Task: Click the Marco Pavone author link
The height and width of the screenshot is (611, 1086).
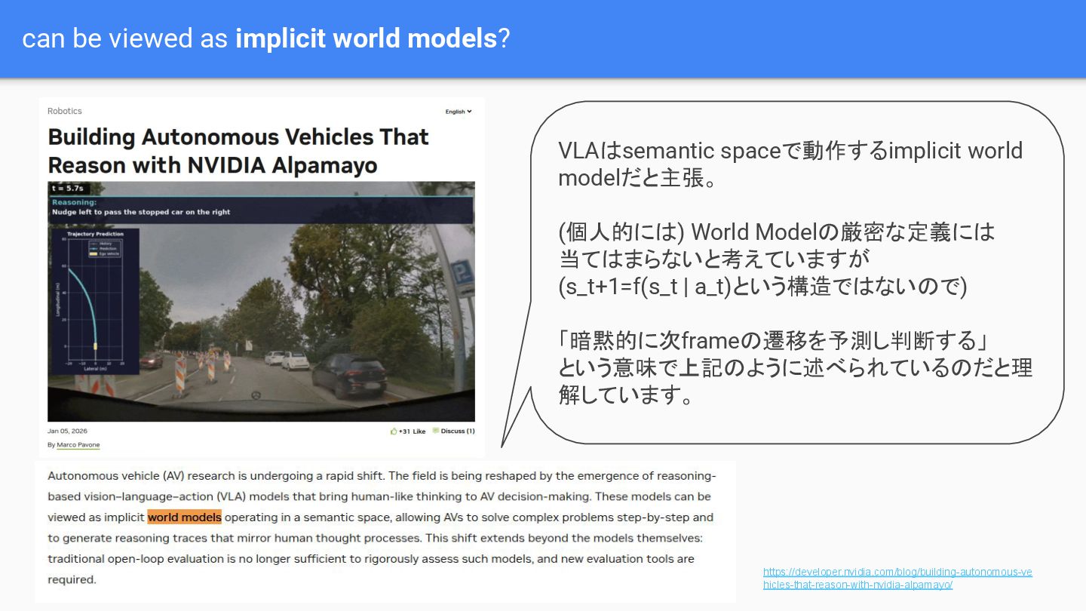Action: click(x=78, y=445)
